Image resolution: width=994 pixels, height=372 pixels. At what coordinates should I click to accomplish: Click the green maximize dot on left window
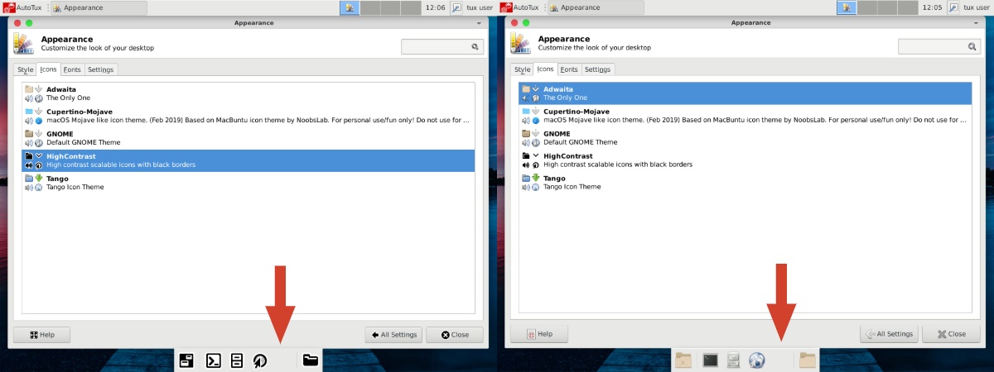[x=29, y=23]
